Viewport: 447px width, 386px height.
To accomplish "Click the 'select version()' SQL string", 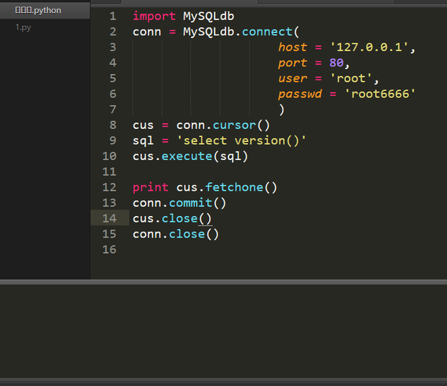I will click(x=242, y=140).
